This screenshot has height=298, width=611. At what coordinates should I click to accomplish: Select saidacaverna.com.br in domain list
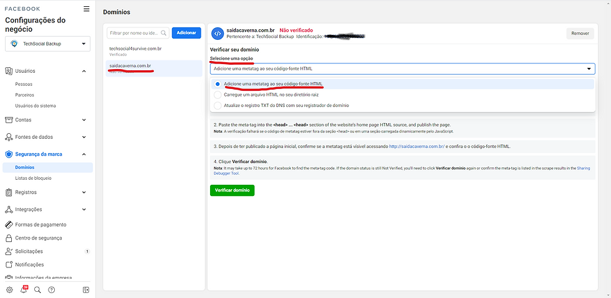pyautogui.click(x=154, y=68)
